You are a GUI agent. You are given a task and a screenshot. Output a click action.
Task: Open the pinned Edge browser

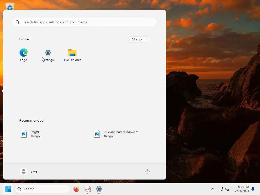[24, 55]
